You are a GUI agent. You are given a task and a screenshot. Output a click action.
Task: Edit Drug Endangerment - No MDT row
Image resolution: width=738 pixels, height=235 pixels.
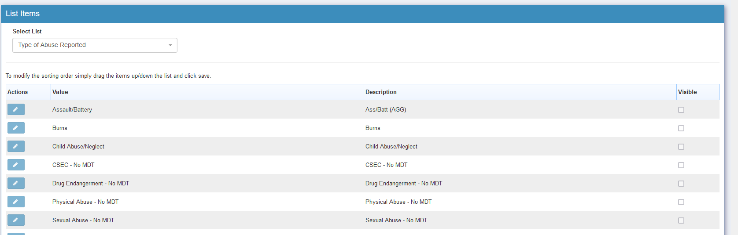coord(16,183)
